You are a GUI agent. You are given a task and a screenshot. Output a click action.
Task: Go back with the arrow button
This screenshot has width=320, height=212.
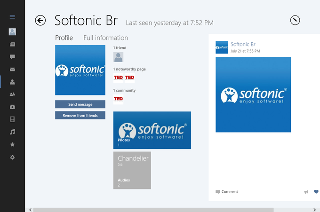[x=40, y=20]
